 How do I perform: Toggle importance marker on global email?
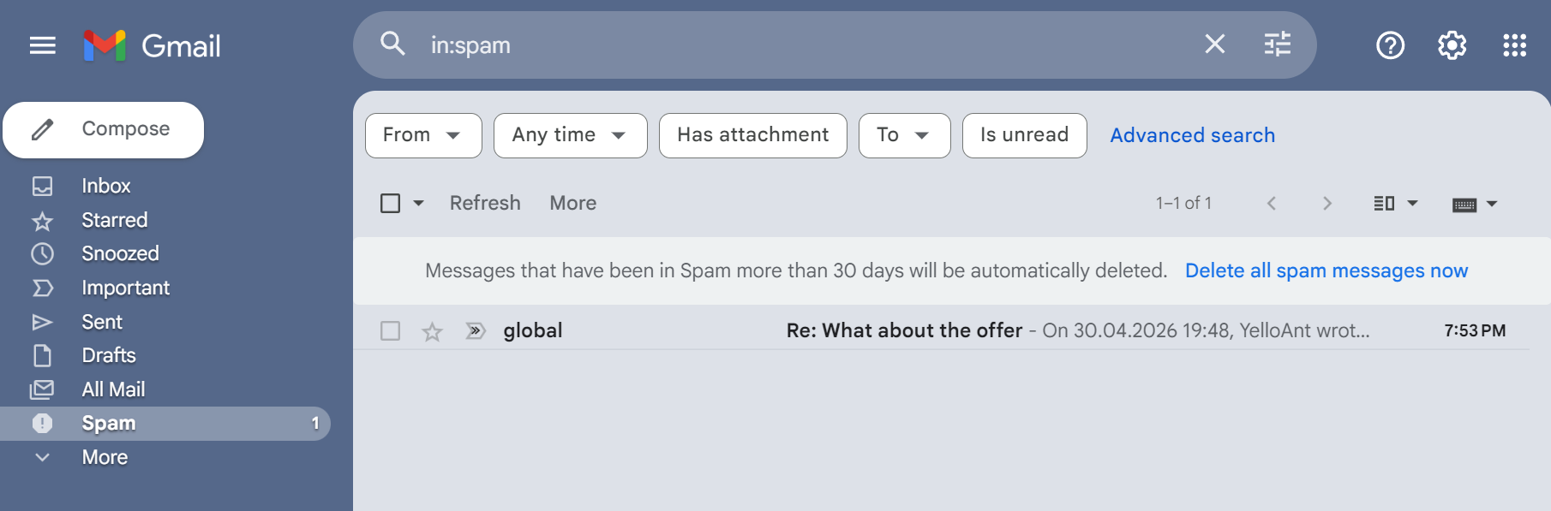475,330
